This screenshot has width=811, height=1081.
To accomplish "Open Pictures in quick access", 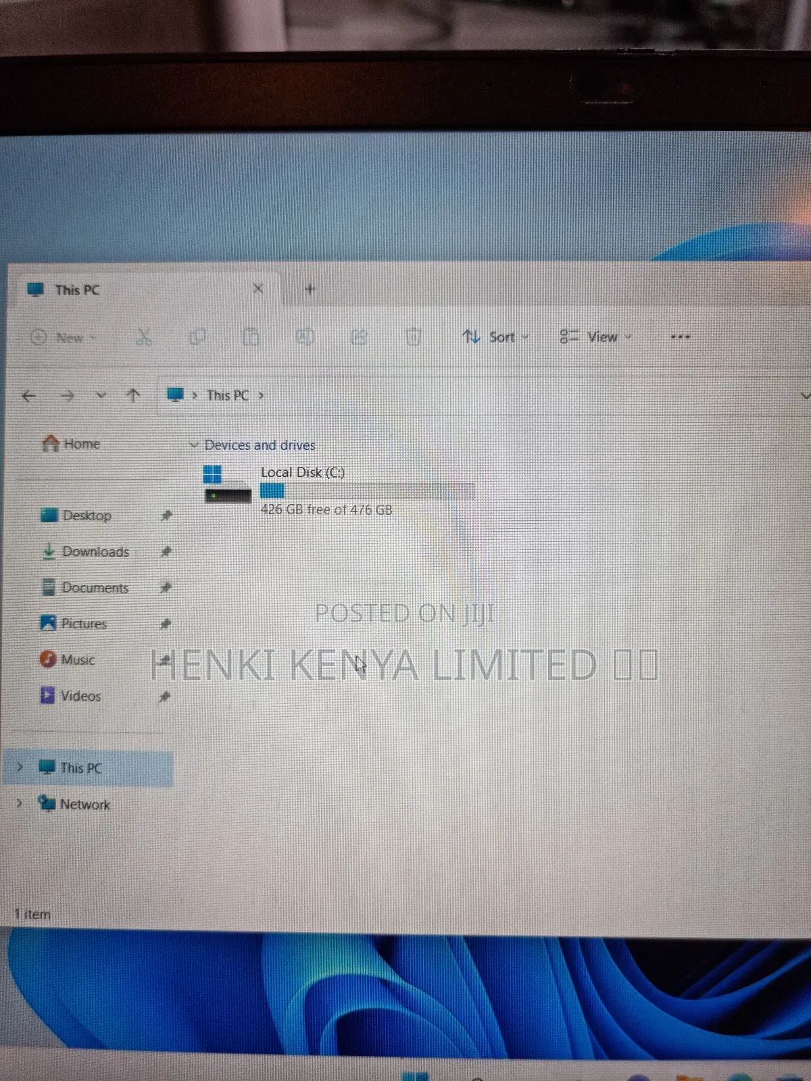I will (x=74, y=624).
